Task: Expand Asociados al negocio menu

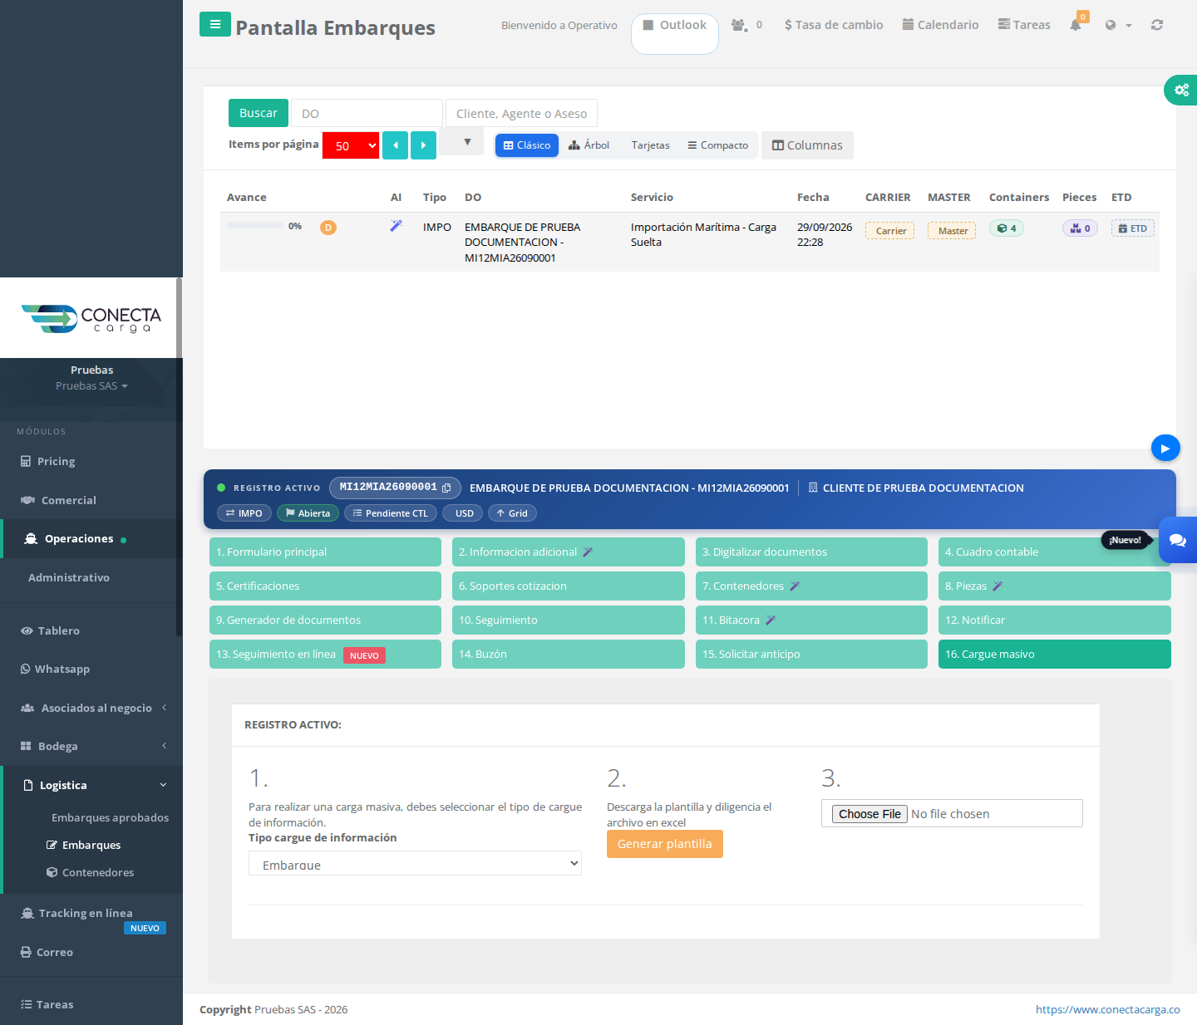Action: point(91,708)
